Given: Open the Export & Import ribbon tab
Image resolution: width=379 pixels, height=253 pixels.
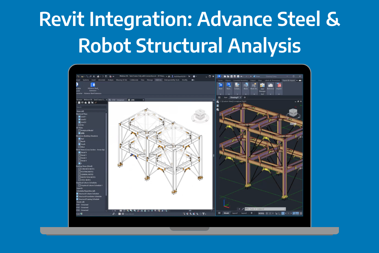Looking at the screenshot, I should (x=288, y=80).
